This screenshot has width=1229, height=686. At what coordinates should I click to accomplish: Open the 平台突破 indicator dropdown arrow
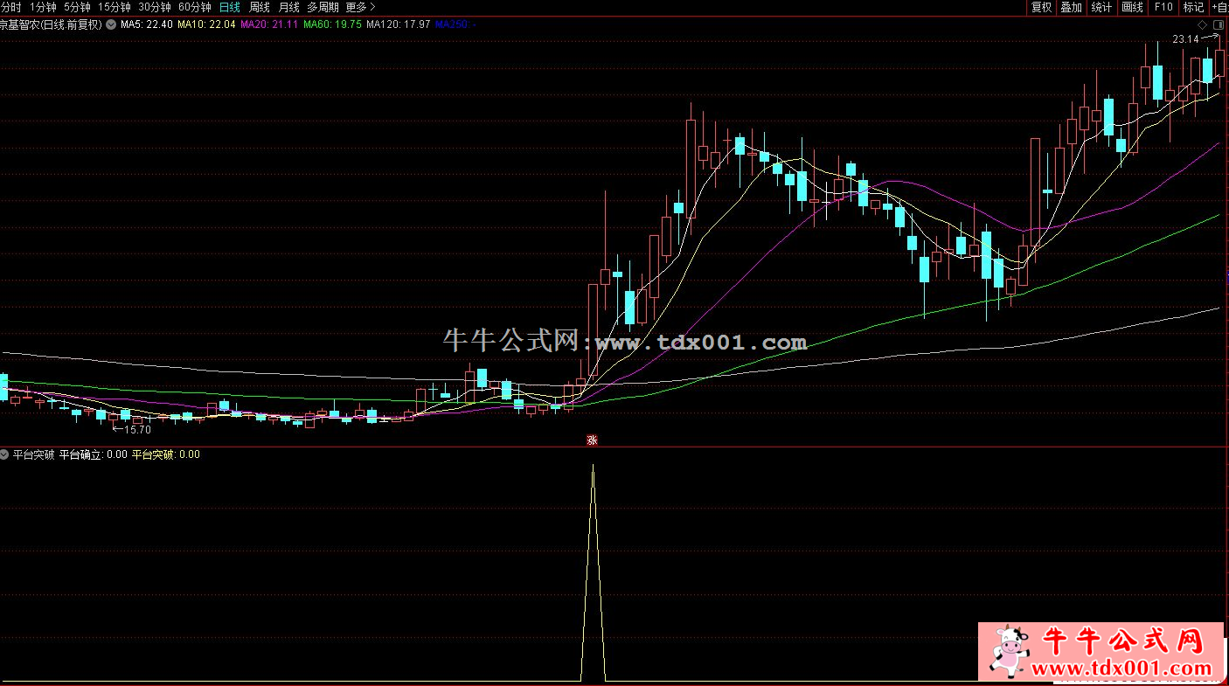point(5,454)
